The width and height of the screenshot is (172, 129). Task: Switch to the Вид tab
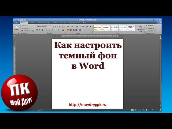[84, 23]
